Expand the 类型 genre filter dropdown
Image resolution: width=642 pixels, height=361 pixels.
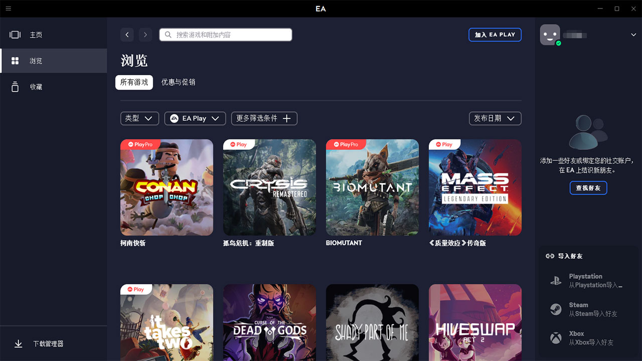pyautogui.click(x=139, y=118)
